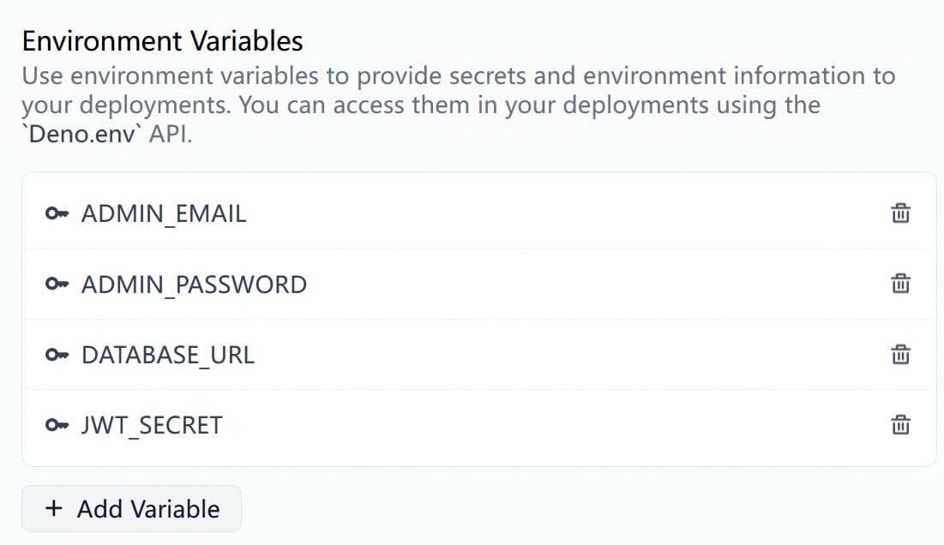Click the `Deno.env` text in description
Screen dimensions: 944x545
point(82,135)
